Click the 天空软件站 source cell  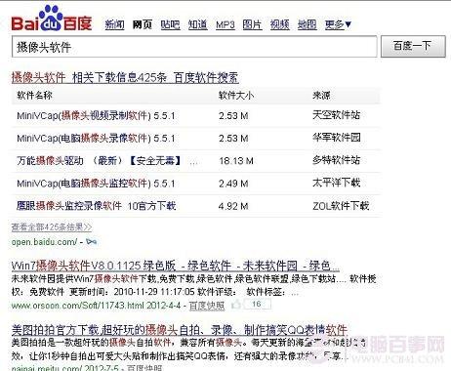(x=336, y=115)
